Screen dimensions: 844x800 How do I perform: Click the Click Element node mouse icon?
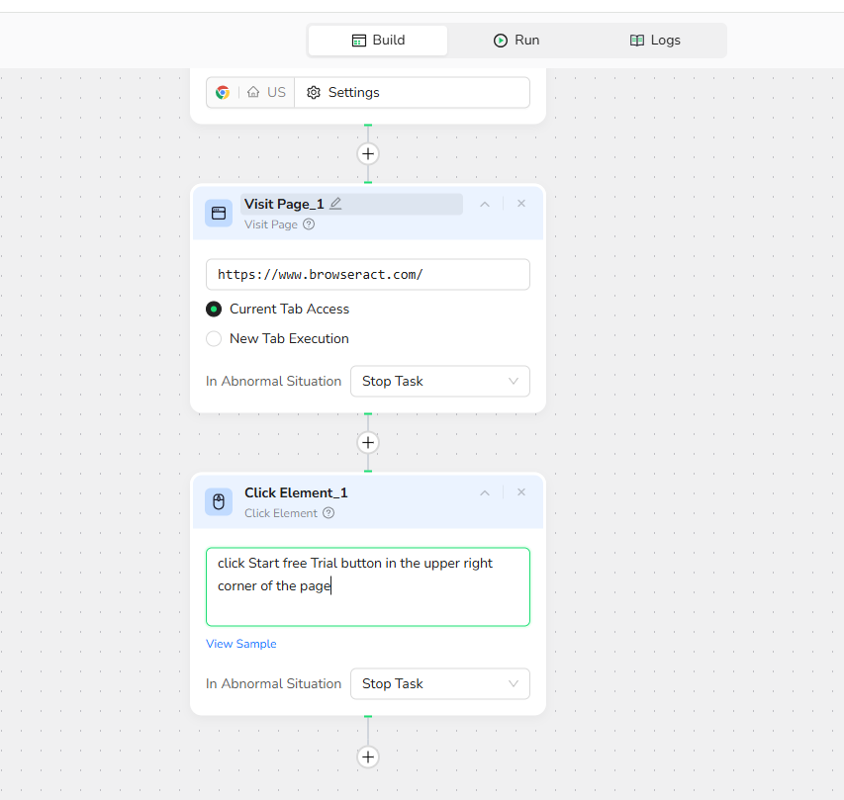tap(219, 501)
